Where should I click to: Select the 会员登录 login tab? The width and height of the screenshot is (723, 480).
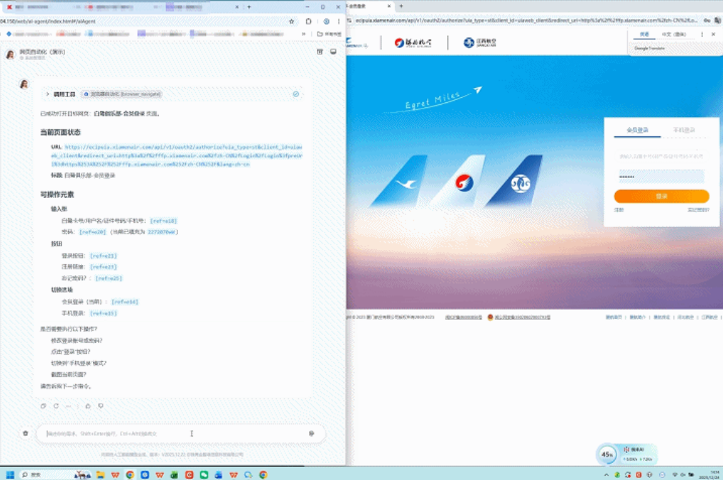pyautogui.click(x=637, y=130)
